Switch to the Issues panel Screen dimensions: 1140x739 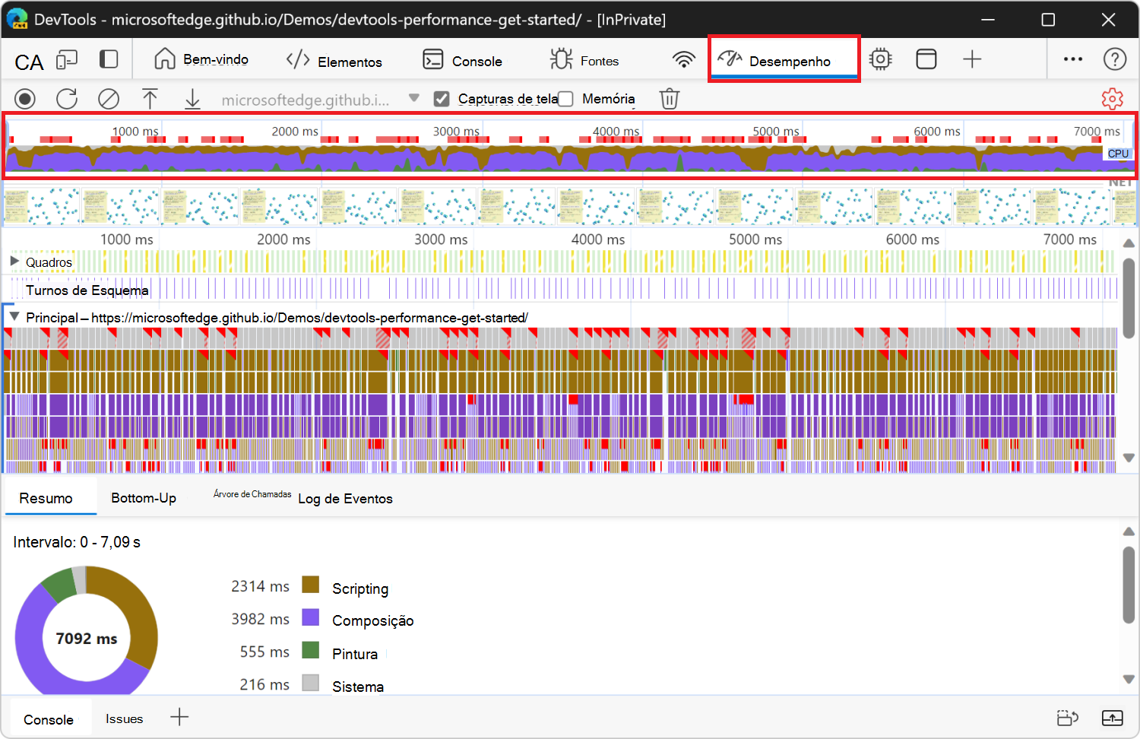pyautogui.click(x=124, y=718)
